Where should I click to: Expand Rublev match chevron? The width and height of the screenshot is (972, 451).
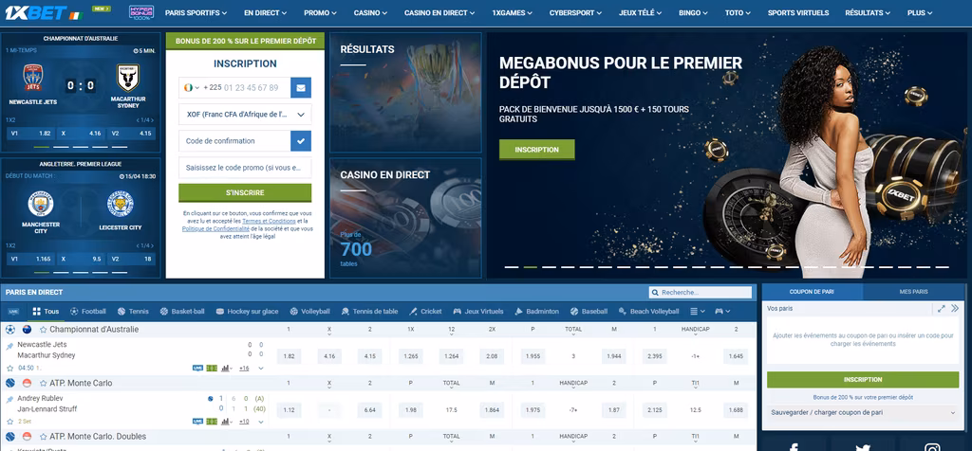(261, 422)
